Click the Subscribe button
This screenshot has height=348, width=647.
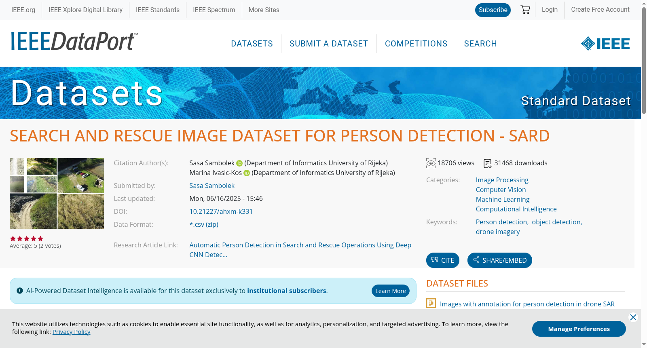pos(493,10)
